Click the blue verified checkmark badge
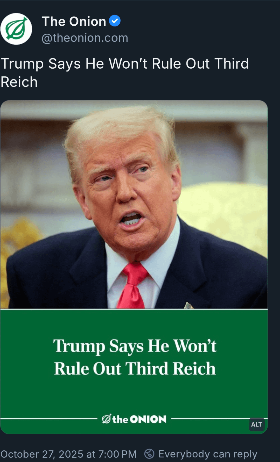 (115, 21)
